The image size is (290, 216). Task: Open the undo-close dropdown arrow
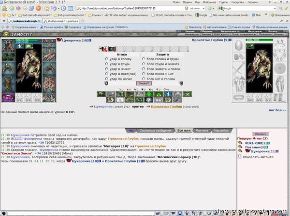click(58, 9)
